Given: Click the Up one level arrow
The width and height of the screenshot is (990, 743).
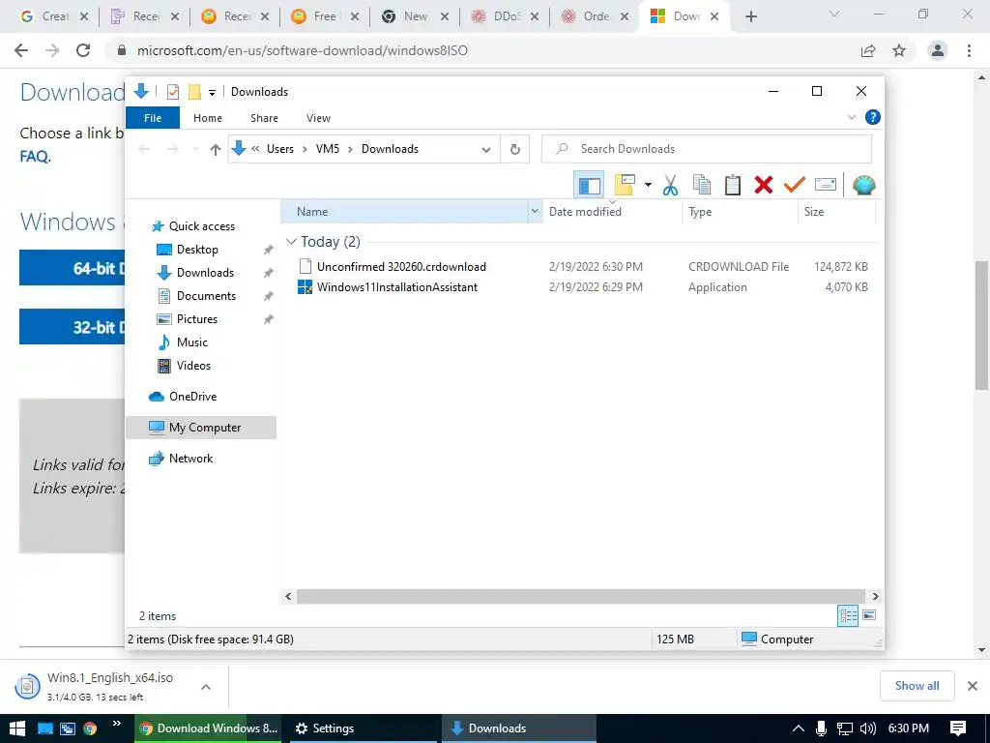Looking at the screenshot, I should (216, 149).
